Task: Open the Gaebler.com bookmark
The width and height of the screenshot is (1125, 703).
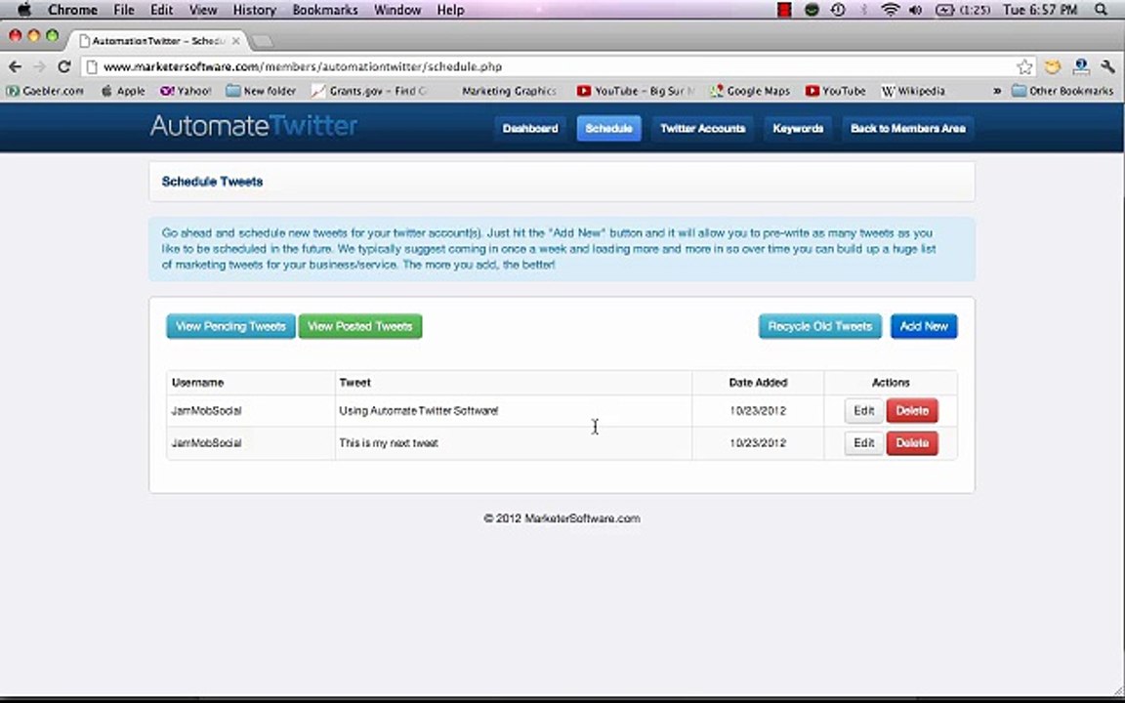Action: tap(45, 91)
